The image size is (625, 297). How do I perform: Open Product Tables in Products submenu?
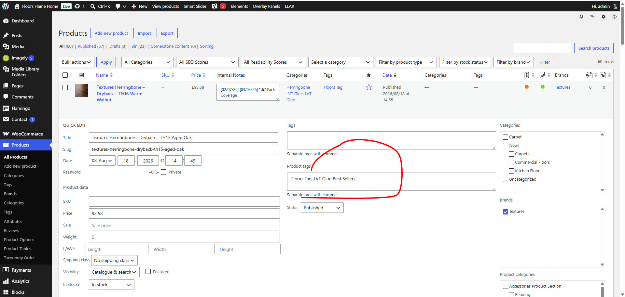pyautogui.click(x=18, y=249)
